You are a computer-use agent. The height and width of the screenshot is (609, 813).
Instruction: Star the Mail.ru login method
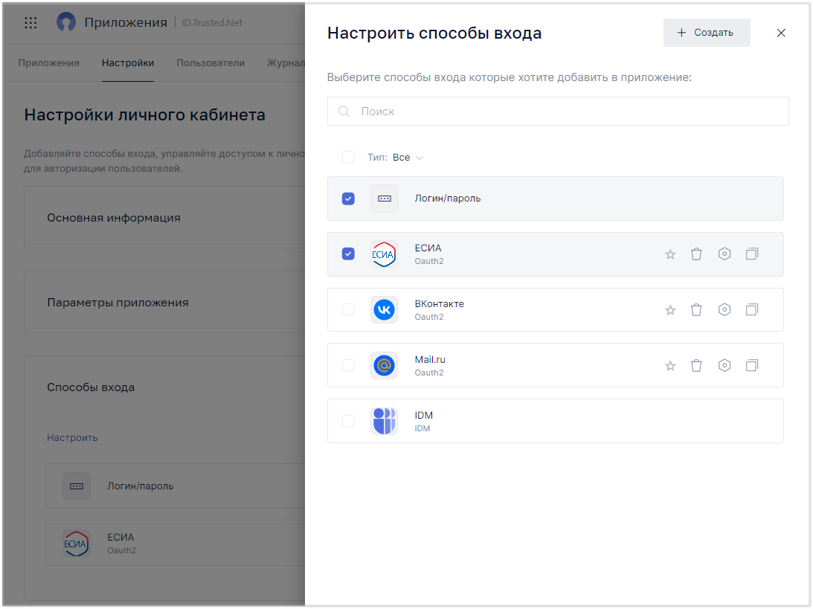670,366
